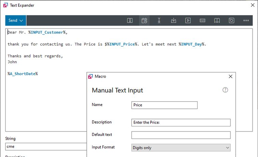This screenshot has width=258, height=157.
Task: Click the help question mark icon
Action: tap(225, 90)
